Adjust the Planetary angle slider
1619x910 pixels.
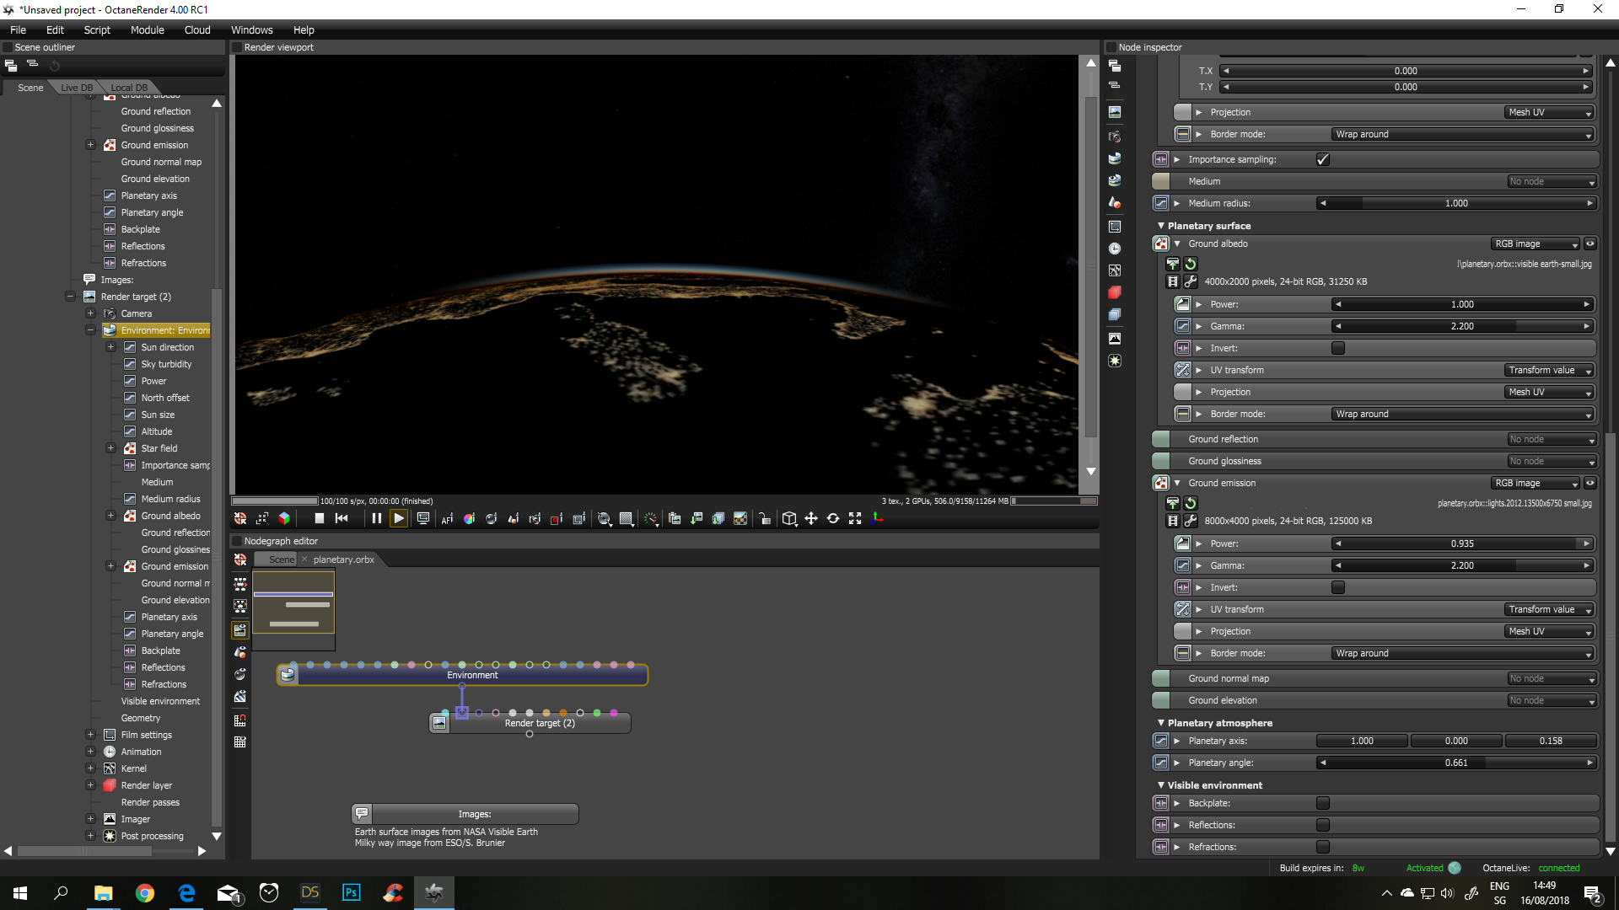tap(1455, 763)
